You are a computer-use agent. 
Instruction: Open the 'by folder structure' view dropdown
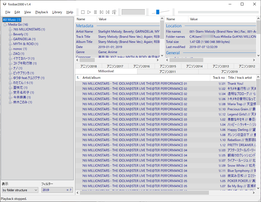point(20,190)
